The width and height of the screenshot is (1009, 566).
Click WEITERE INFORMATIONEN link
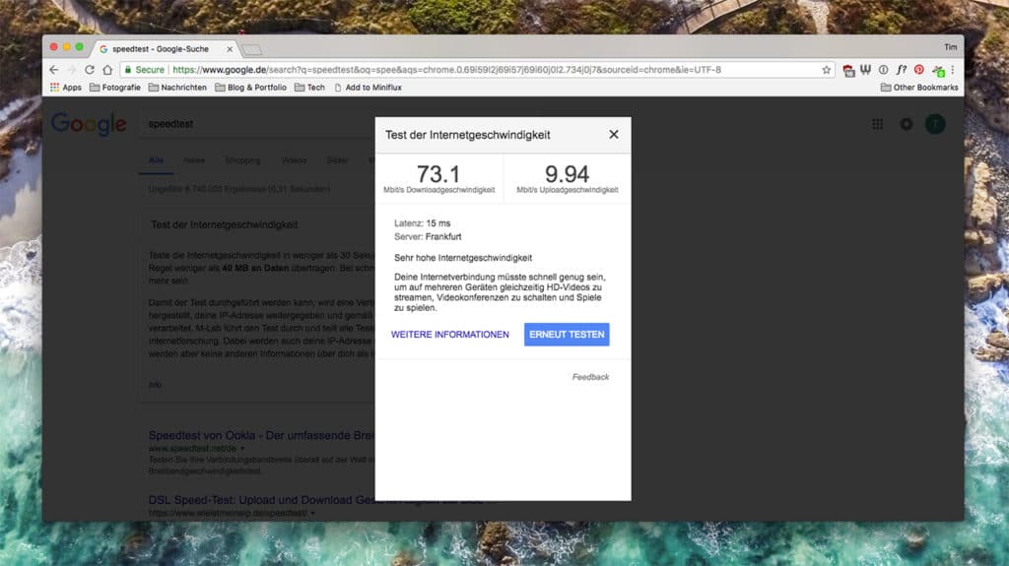pyautogui.click(x=449, y=335)
